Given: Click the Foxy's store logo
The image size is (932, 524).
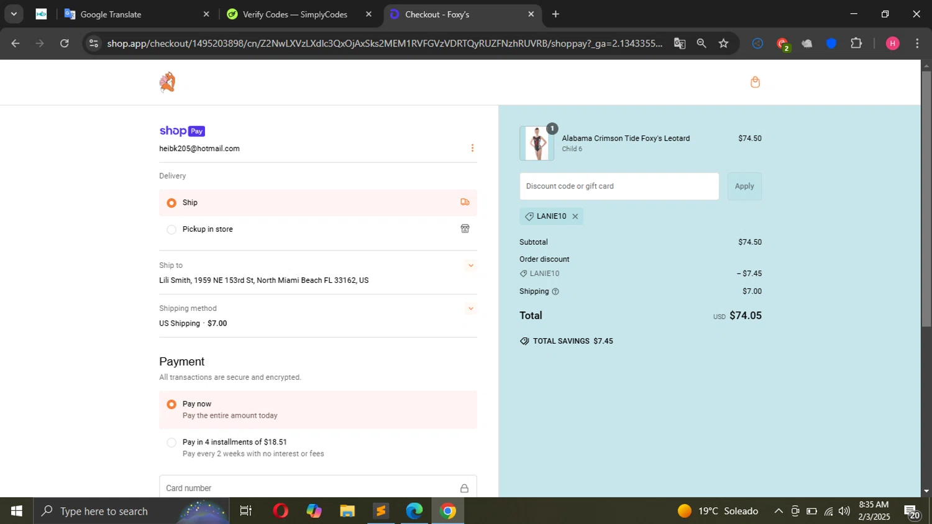Looking at the screenshot, I should click(167, 82).
